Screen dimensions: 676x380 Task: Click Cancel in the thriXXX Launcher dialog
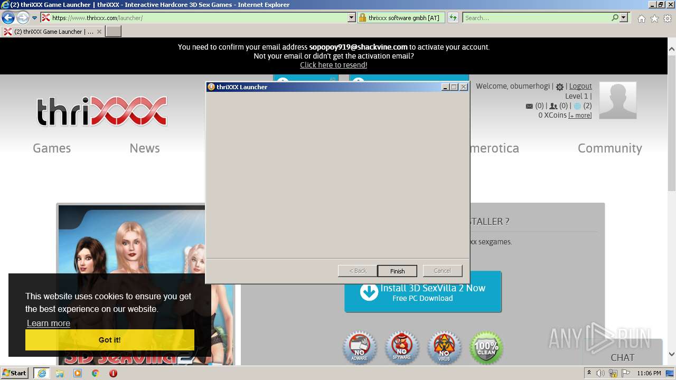[443, 271]
